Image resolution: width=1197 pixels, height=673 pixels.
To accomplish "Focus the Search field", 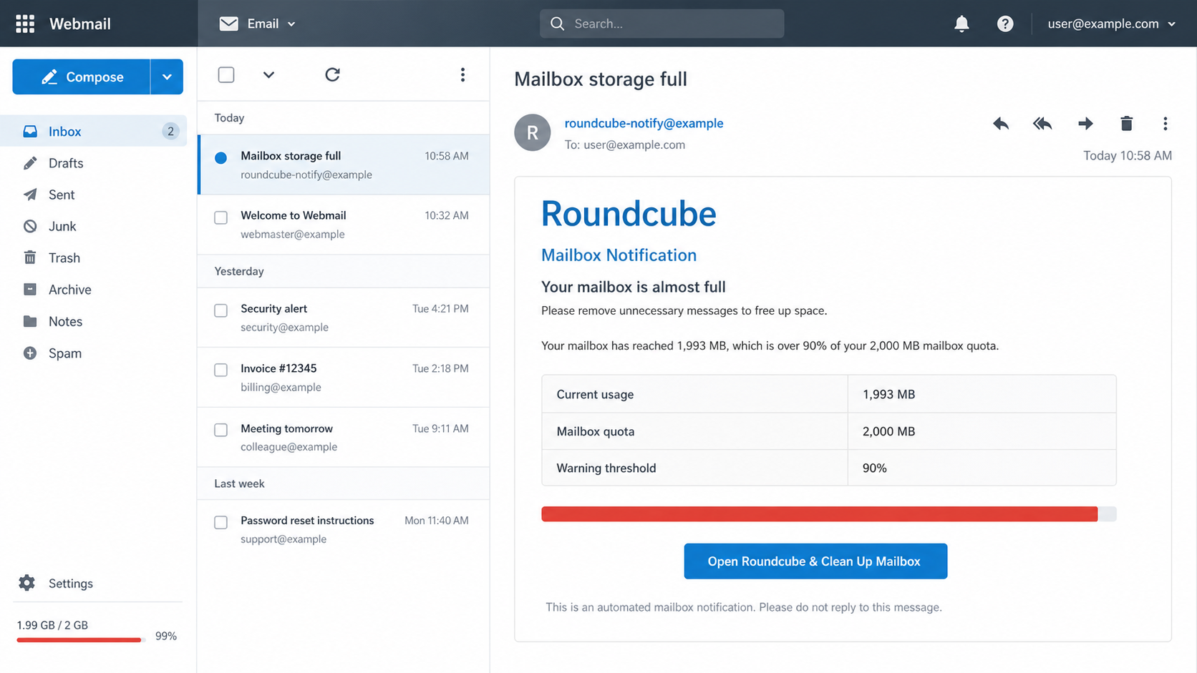I will pos(661,24).
